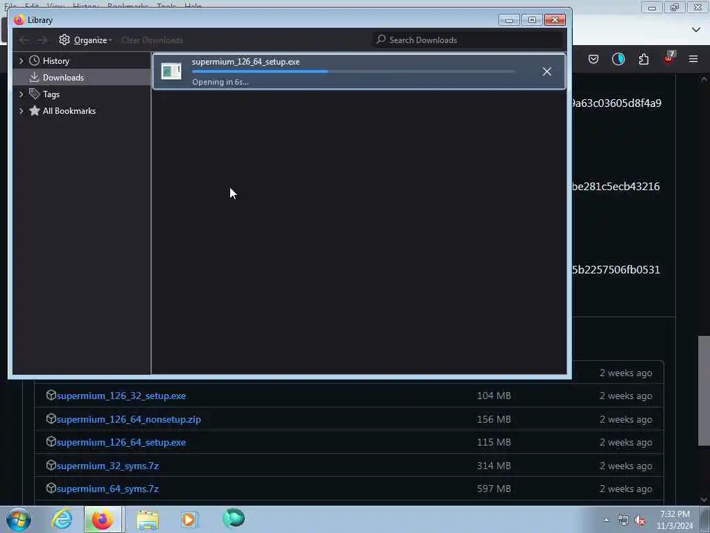The height and width of the screenshot is (533, 710).
Task: Expand the All Bookmarks tree node
Action: (x=21, y=111)
